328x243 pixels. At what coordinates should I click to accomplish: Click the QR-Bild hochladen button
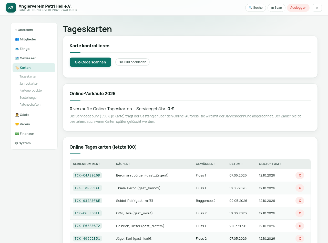[x=132, y=62]
